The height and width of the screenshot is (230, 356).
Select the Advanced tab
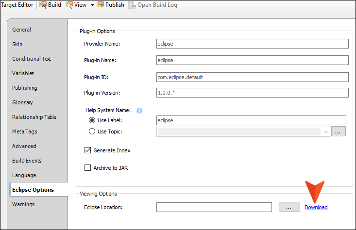click(24, 146)
